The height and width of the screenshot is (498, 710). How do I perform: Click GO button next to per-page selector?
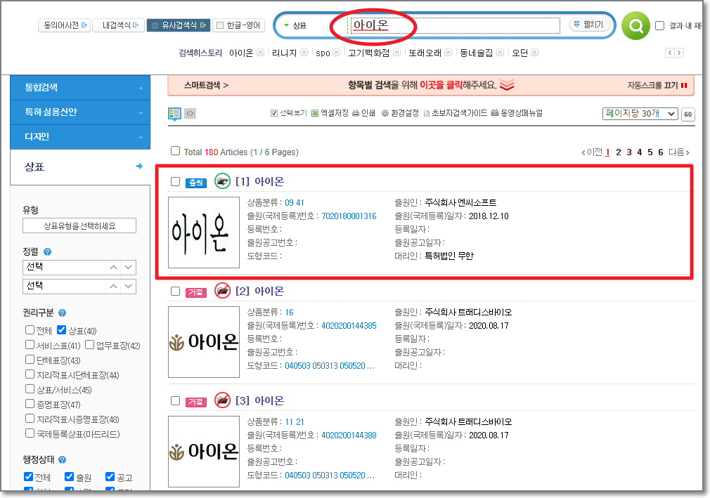(688, 114)
